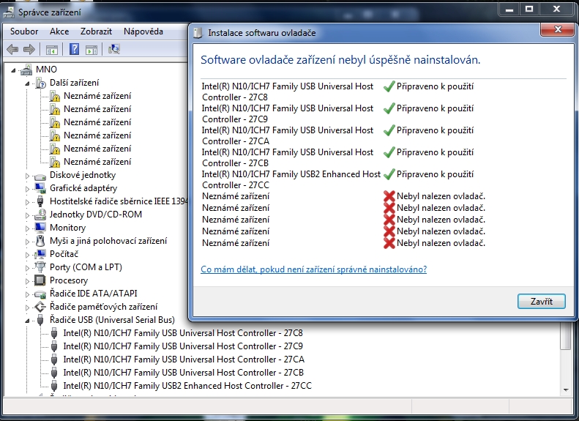Screen dimensions: 579x421
Task: Click the last 'Nebyl nalezen ovladač.' status
Action: tap(441, 243)
